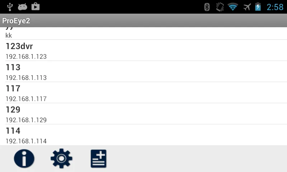Tap the screen rotation status icon

pos(220,7)
